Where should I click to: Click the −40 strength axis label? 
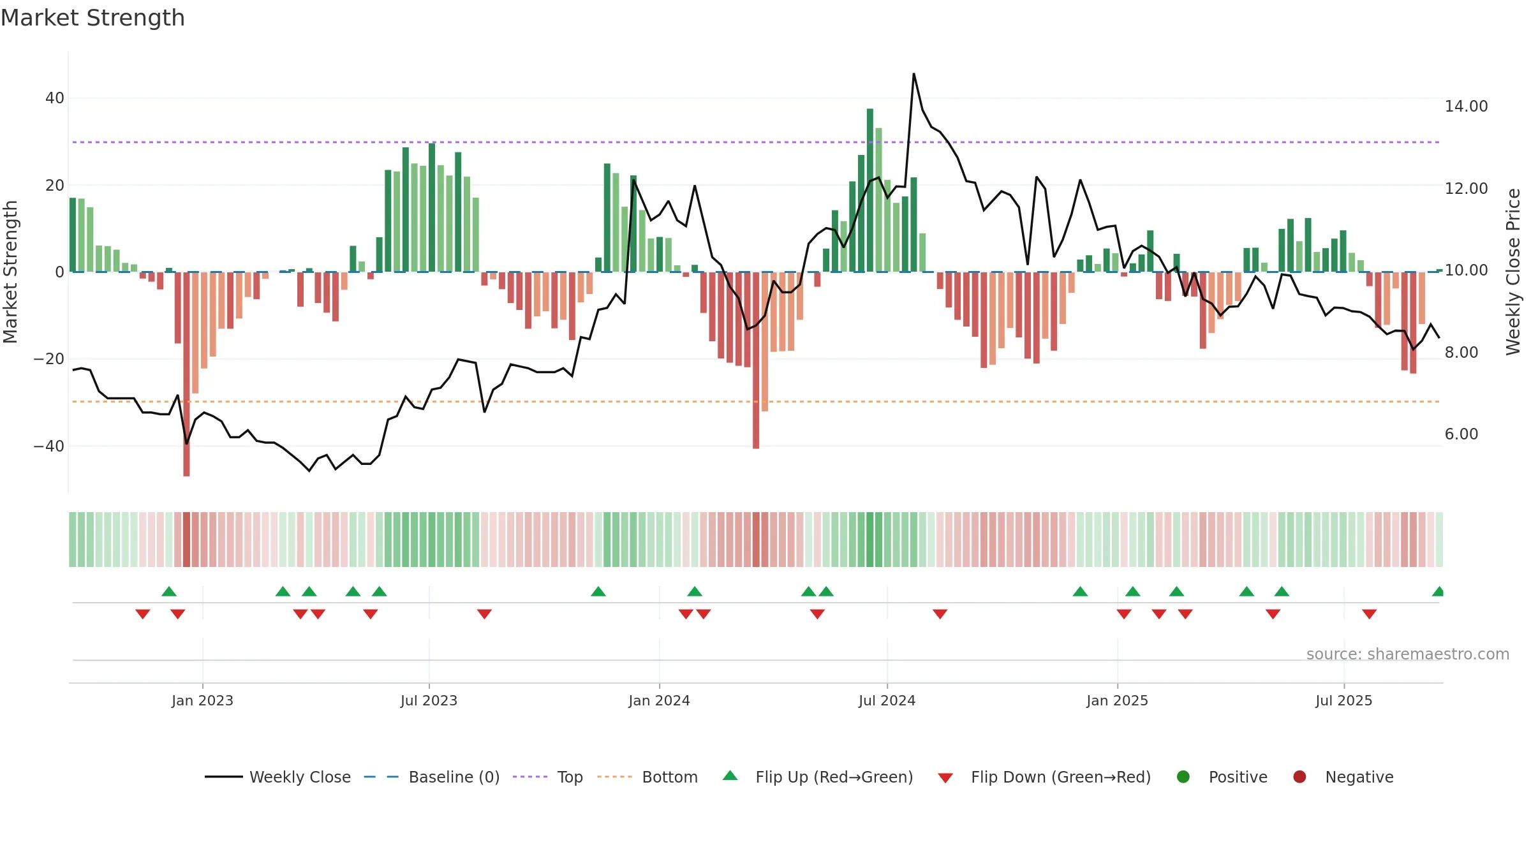click(x=48, y=446)
